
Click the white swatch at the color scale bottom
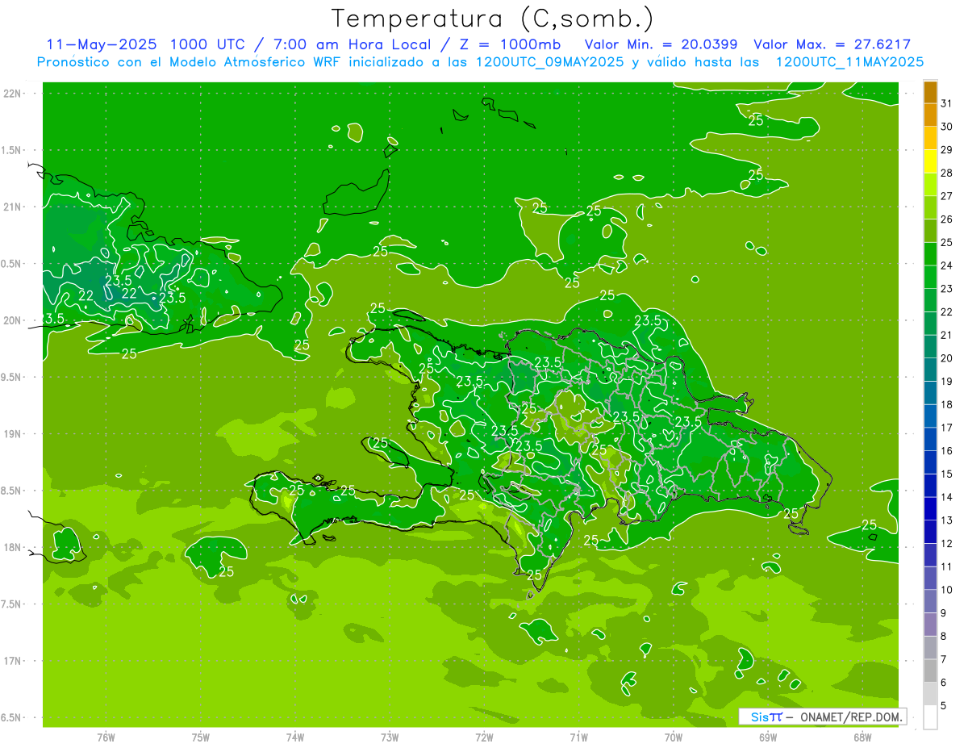click(x=930, y=717)
